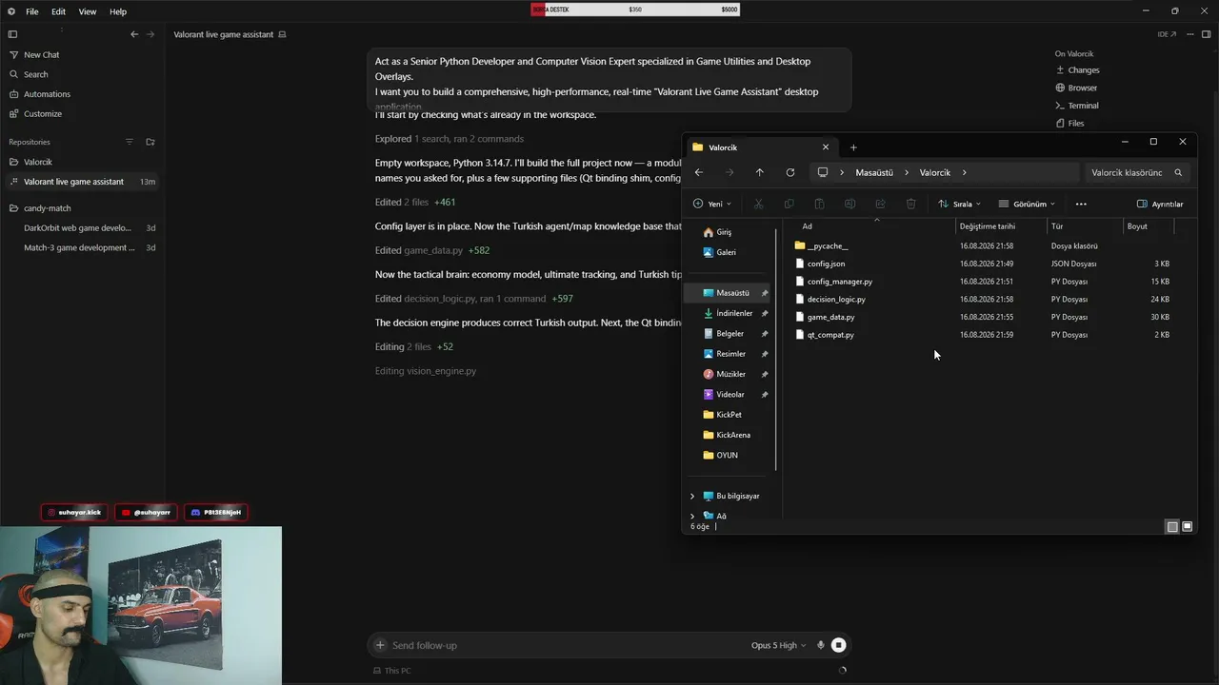Open the Opus 5 High model dropdown

tap(778, 645)
